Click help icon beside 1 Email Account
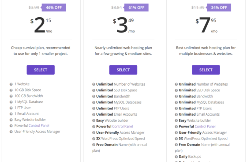Viewport: 247px width, 162px height. [11, 114]
